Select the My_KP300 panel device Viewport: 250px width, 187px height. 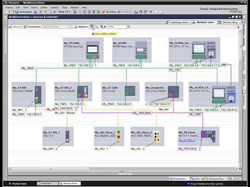(x=132, y=50)
